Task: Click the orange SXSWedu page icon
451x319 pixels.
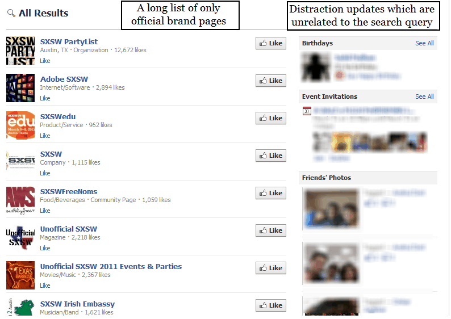Action: [x=20, y=125]
